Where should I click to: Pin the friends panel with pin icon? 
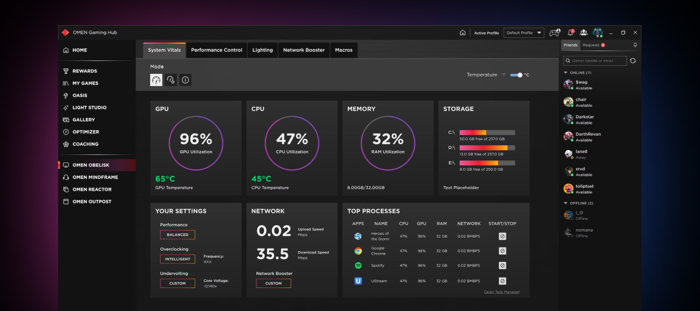[x=635, y=45]
